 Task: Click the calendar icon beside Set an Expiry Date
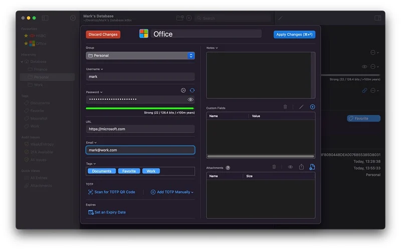point(91,212)
